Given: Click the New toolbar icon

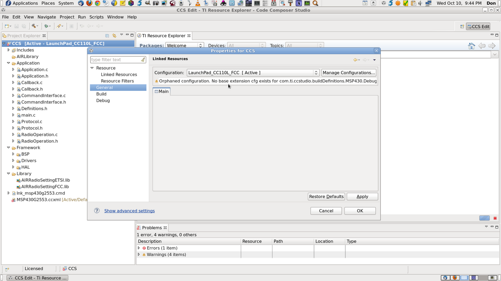Looking at the screenshot, I should [x=7, y=26].
